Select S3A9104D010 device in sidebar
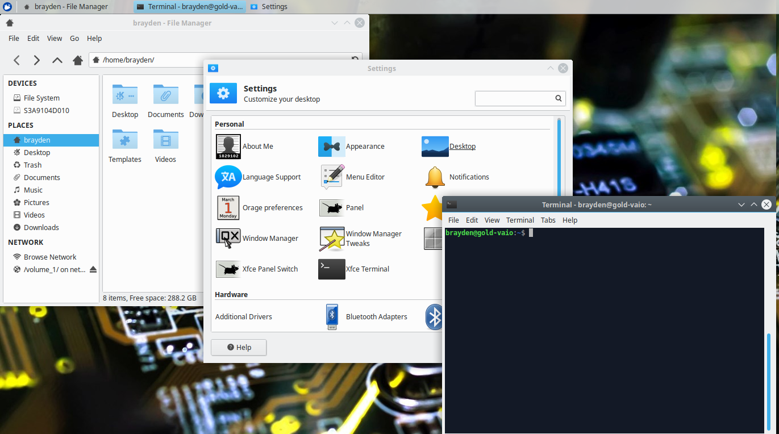The height and width of the screenshot is (434, 779). [x=51, y=110]
